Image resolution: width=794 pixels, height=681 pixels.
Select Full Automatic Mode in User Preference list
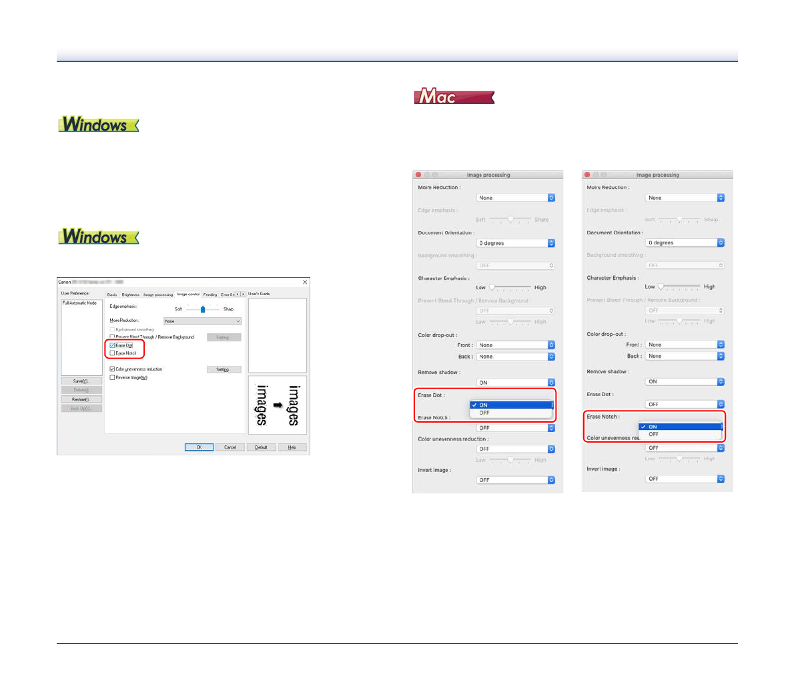(x=79, y=303)
